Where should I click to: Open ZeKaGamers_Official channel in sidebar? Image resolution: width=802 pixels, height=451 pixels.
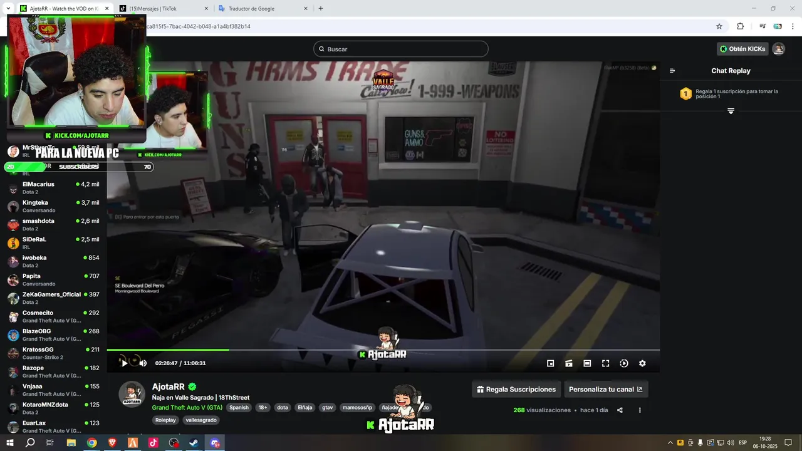pyautogui.click(x=53, y=298)
